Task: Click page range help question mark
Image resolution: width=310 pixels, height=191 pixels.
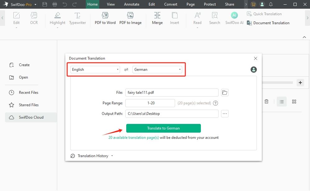Action: click(215, 103)
